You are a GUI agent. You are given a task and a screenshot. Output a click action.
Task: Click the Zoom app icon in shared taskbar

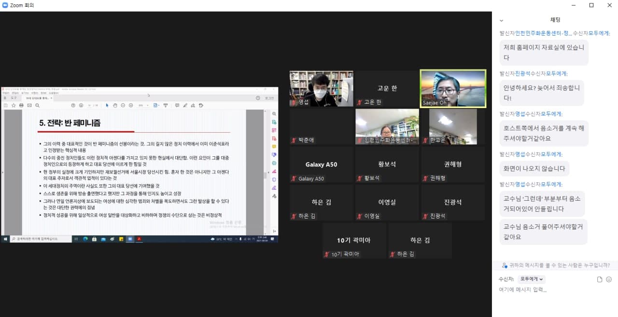(129, 239)
